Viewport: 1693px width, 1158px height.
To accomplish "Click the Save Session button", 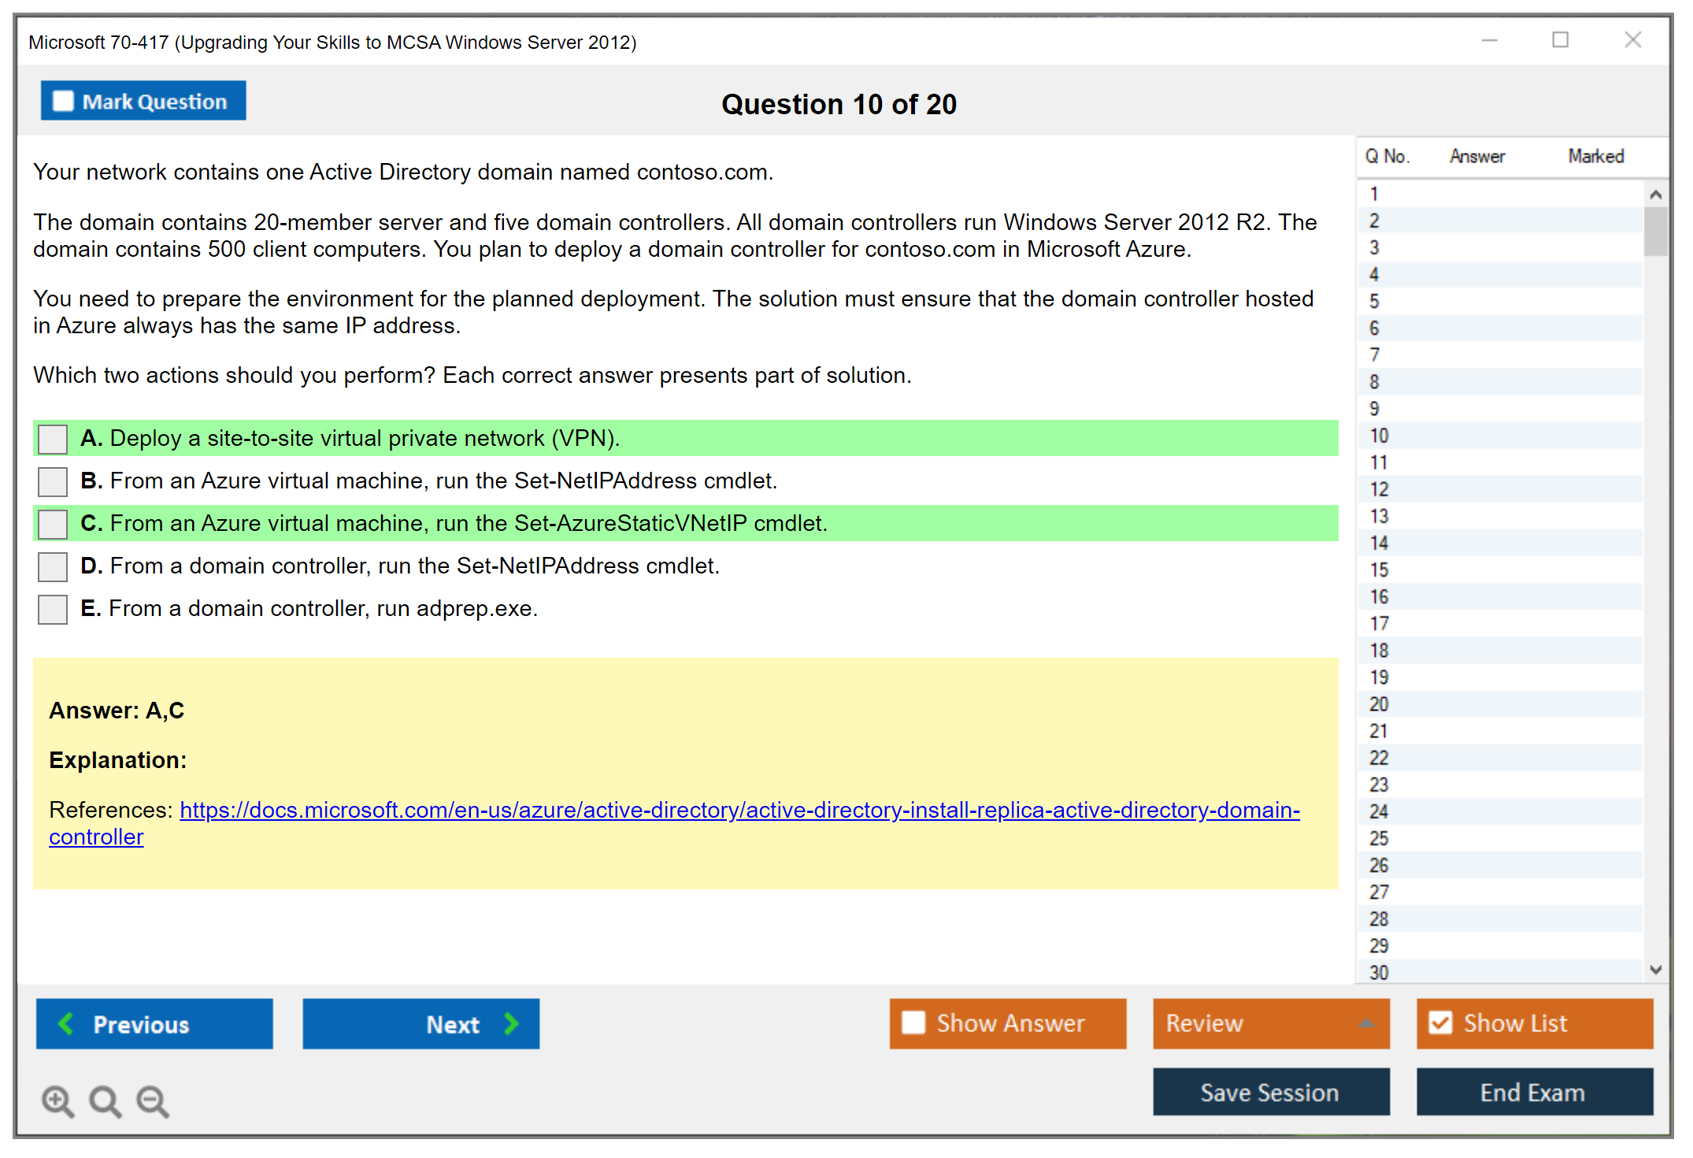I will coord(1270,1092).
